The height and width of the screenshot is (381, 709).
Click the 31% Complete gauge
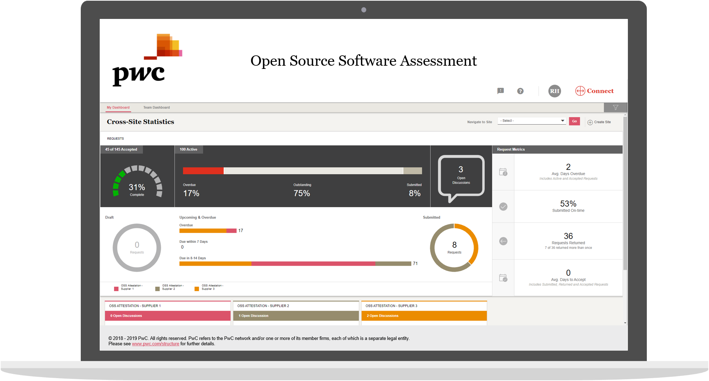pos(137,181)
